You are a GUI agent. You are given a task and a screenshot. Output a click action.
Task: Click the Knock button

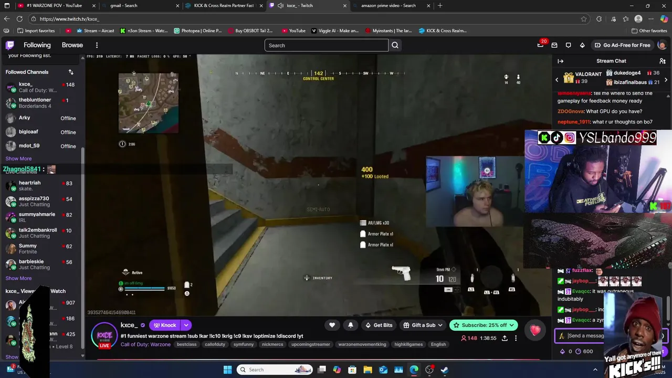[165, 325]
